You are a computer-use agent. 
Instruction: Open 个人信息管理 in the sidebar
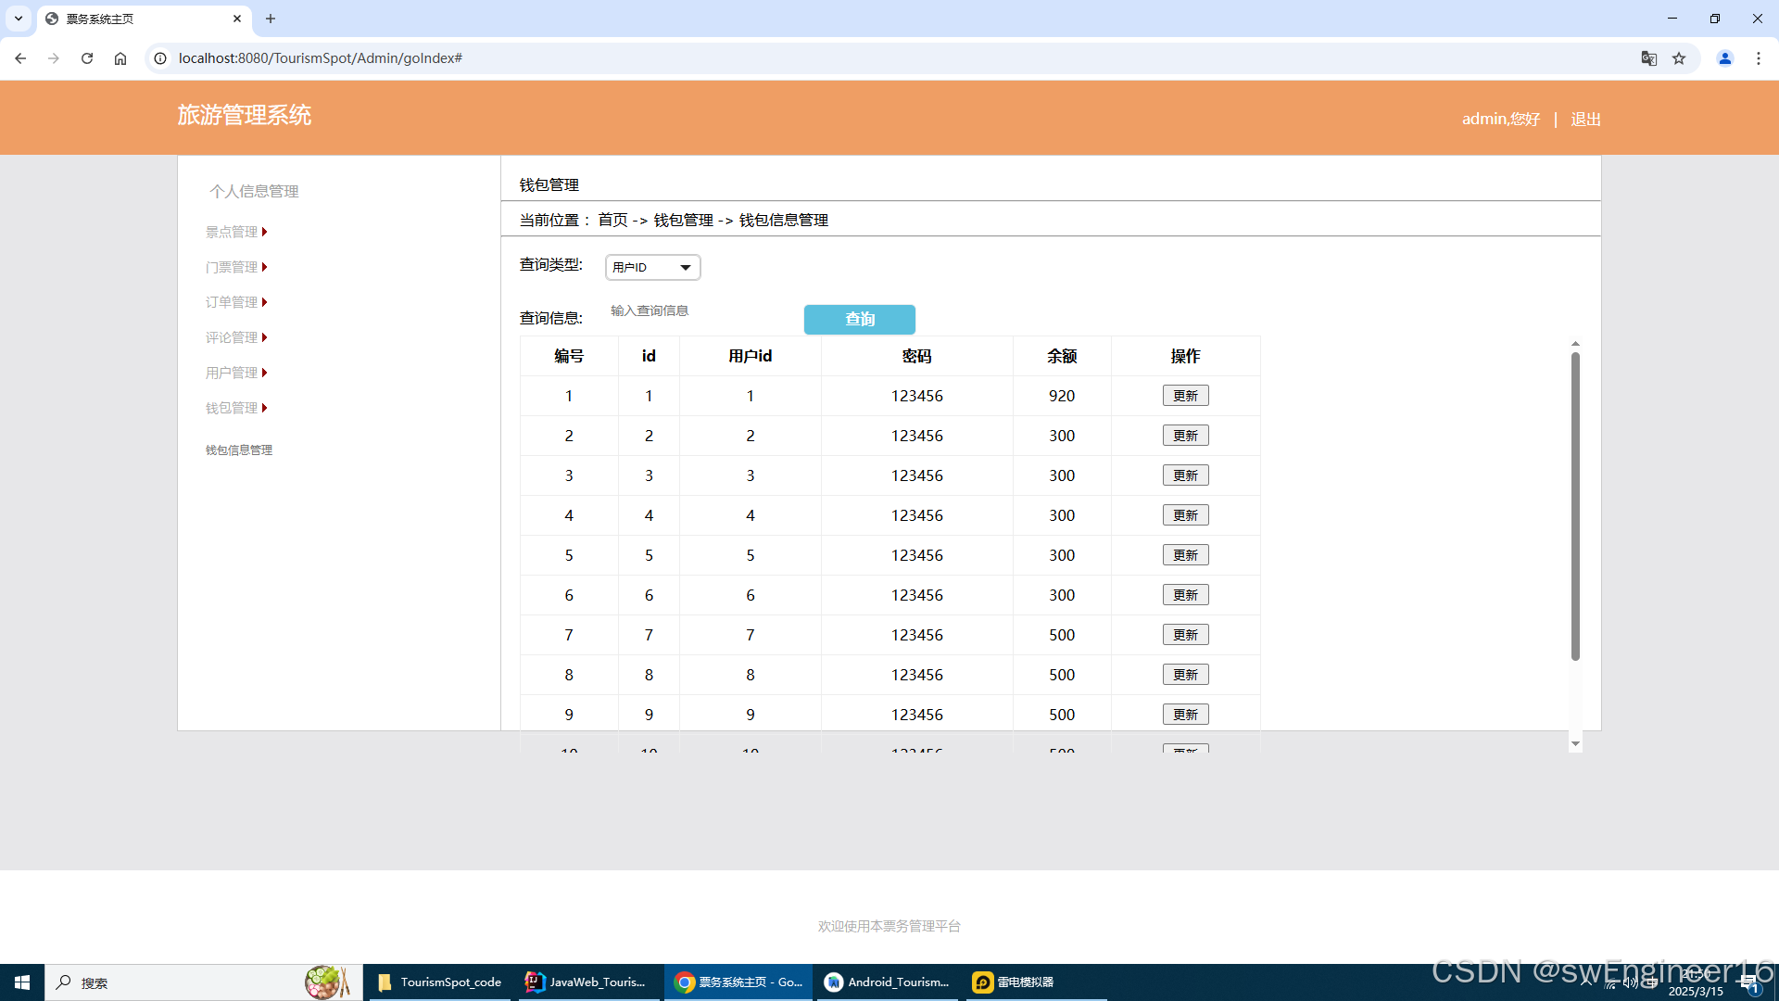(x=254, y=192)
